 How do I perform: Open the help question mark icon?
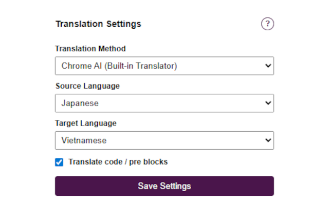coord(267,24)
